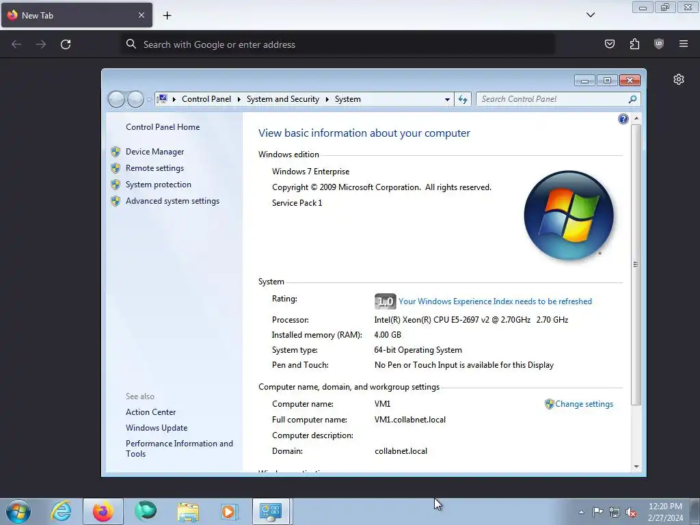Open recent pages dropdown arrow
The height and width of the screenshot is (525, 700).
coord(149,100)
